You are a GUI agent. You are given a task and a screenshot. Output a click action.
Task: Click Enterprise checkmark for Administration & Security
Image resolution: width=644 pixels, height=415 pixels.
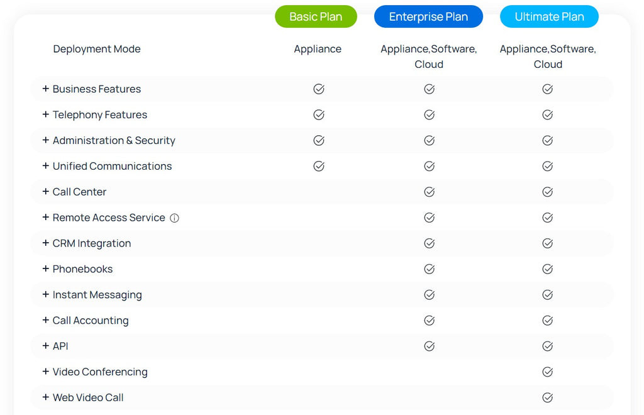coord(429,140)
